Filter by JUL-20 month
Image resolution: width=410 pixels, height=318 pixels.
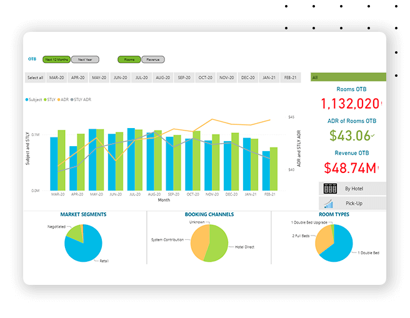[x=141, y=77]
